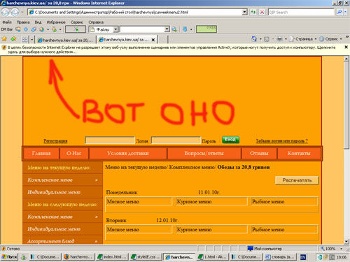Open Favorites Center star icon
This screenshot has width=350, height=262.
click(x=4, y=39)
